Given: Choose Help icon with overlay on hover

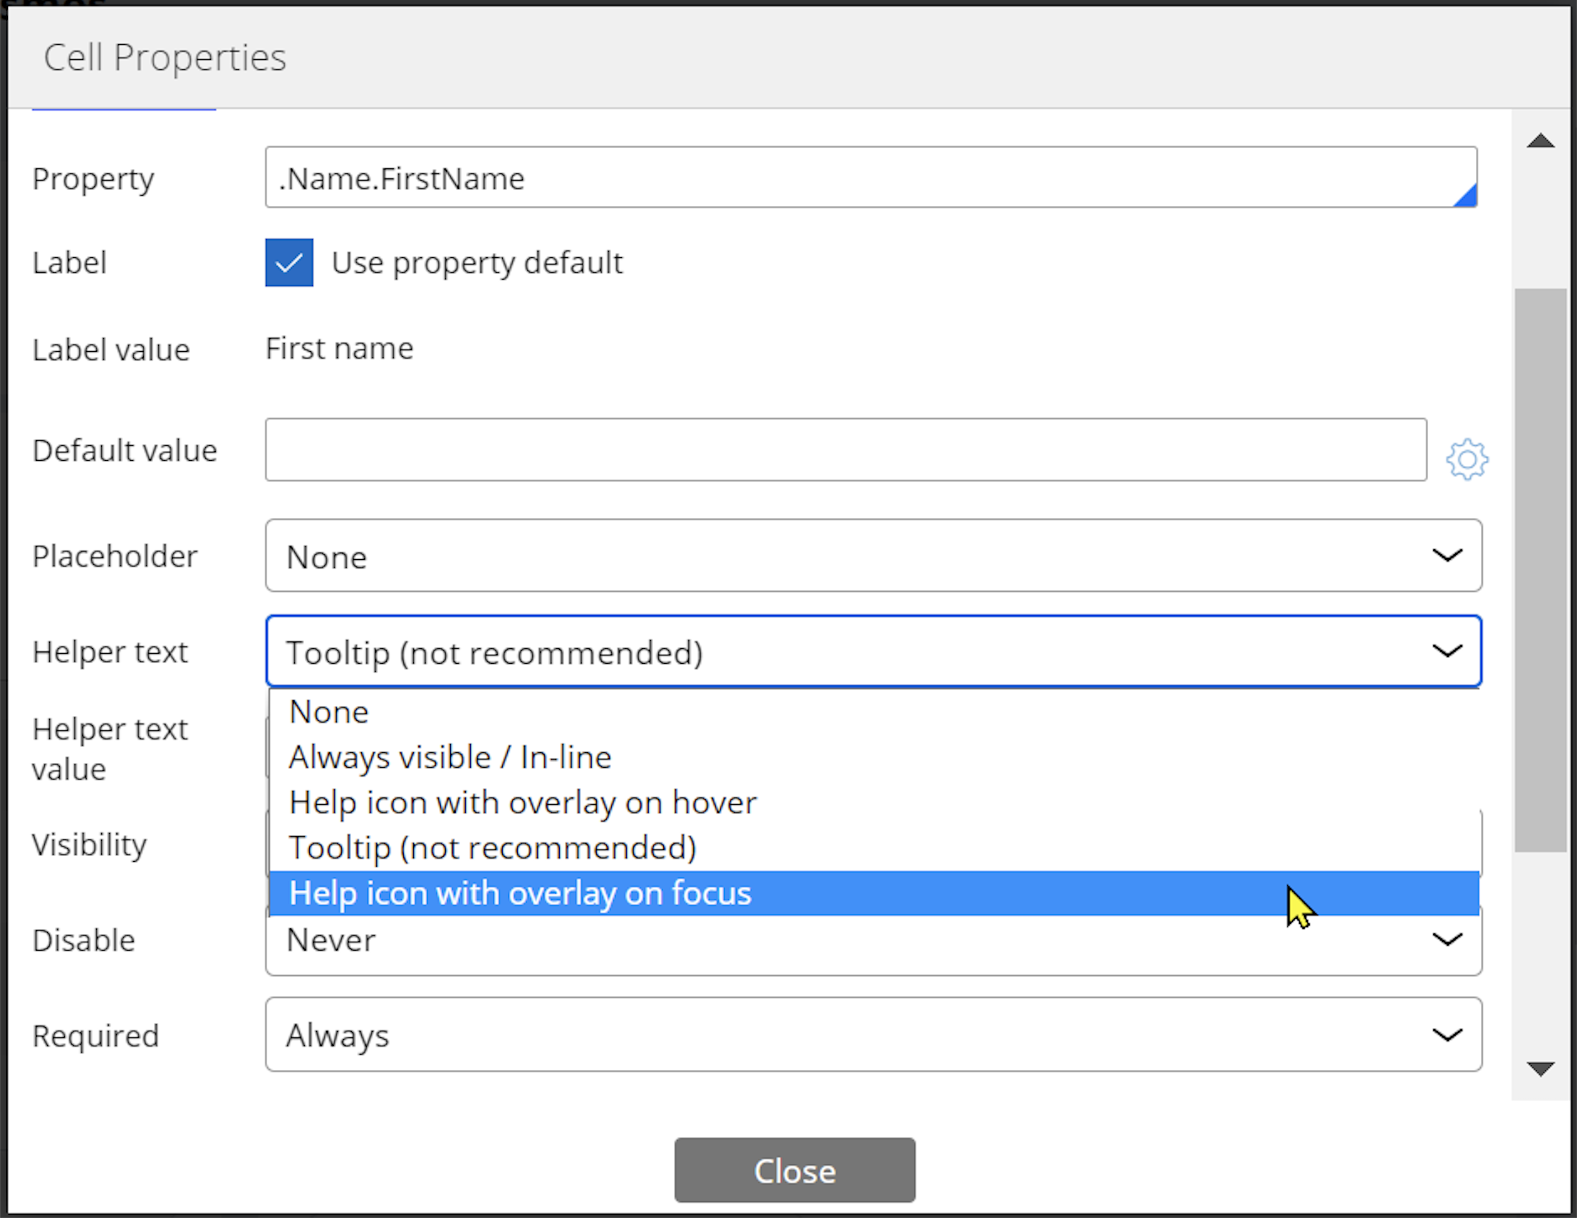Looking at the screenshot, I should click(874, 803).
